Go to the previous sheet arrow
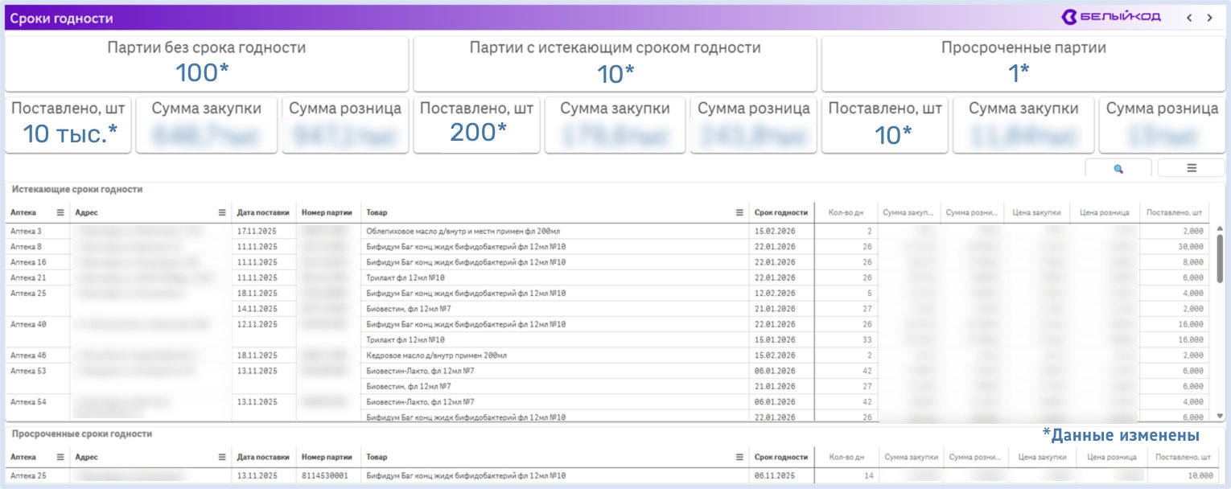Image resolution: width=1231 pixels, height=489 pixels. coord(1189,17)
